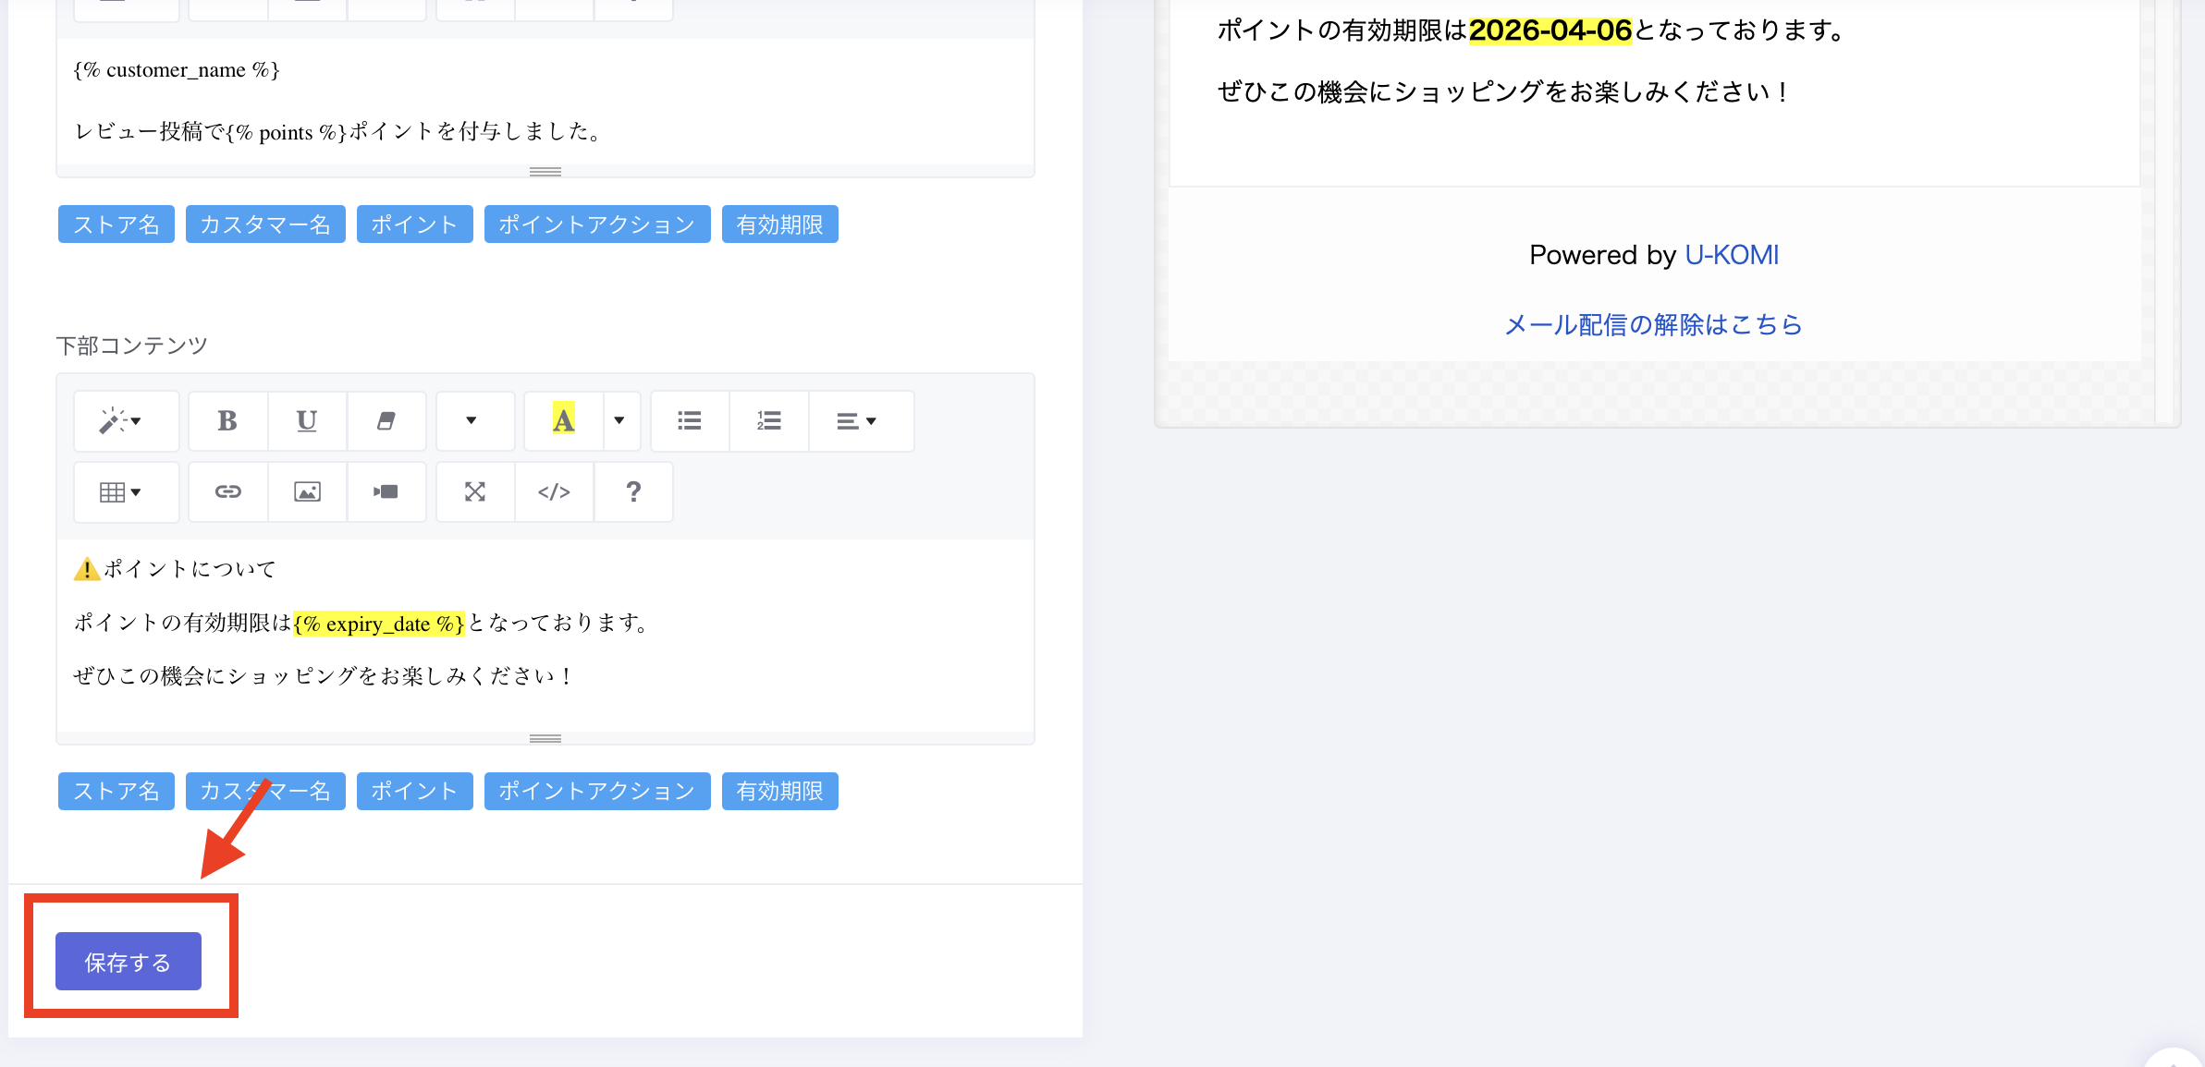Expand the font size dropdown arrow
This screenshot has width=2205, height=1067.
point(472,421)
